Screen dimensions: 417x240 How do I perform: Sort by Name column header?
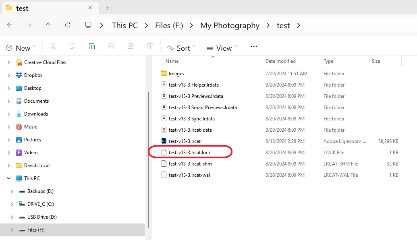(172, 61)
